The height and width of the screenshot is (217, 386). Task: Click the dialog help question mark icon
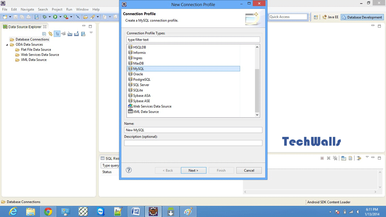tap(129, 170)
